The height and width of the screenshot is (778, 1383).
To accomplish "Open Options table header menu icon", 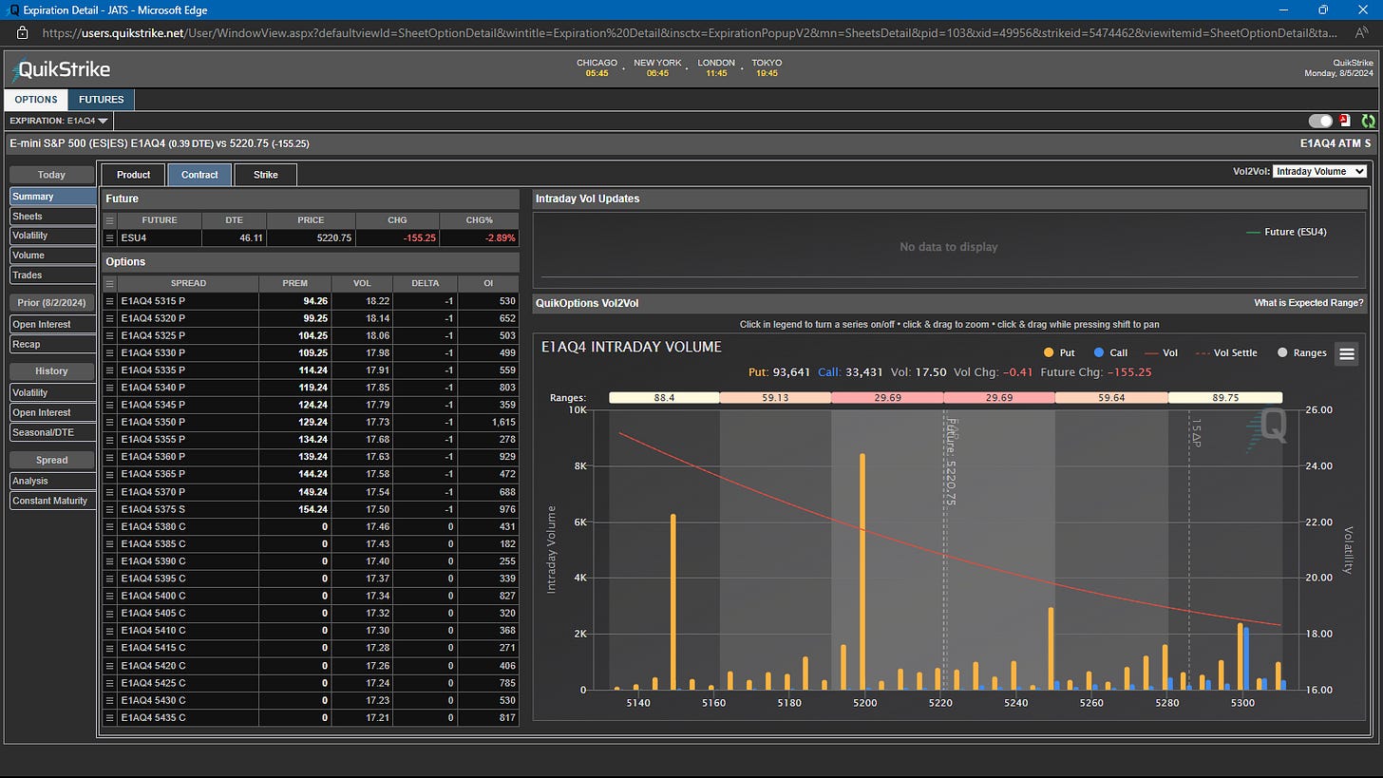I will point(110,283).
